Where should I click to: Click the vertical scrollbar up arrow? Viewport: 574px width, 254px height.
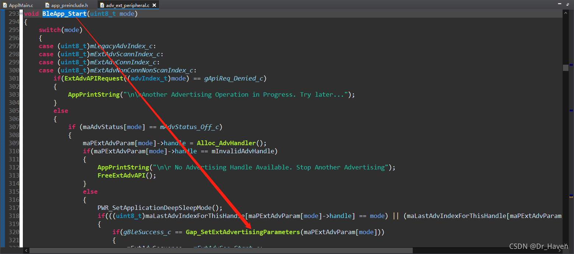566,13
